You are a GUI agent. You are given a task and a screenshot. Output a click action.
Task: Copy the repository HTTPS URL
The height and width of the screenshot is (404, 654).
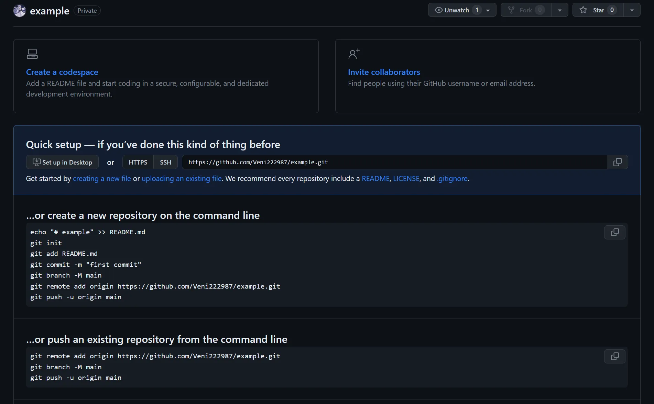point(617,162)
